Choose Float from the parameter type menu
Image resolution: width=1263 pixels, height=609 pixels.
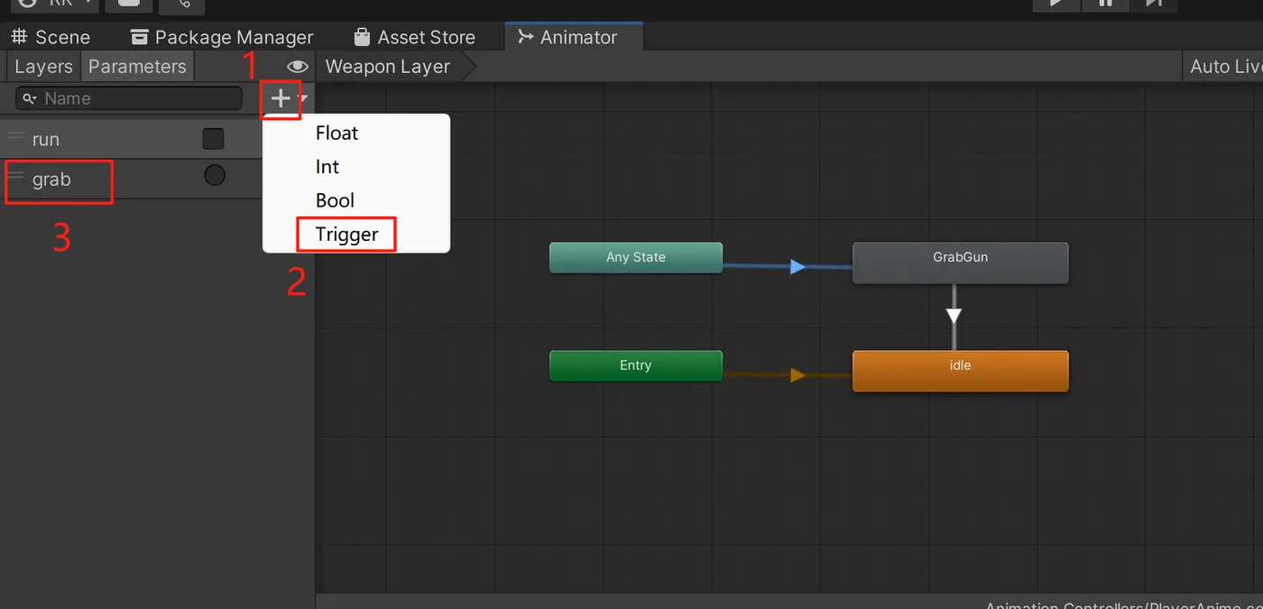(336, 134)
